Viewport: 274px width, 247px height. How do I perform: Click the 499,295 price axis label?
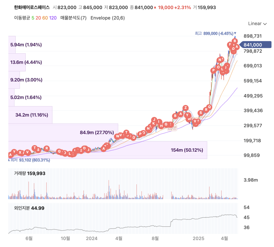click(x=253, y=96)
